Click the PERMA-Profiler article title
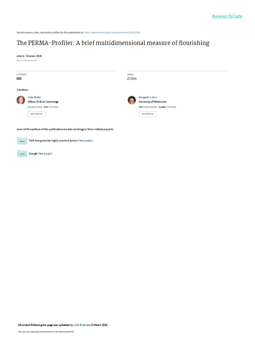The width and height of the screenshot is (255, 340). pyautogui.click(x=113, y=43)
